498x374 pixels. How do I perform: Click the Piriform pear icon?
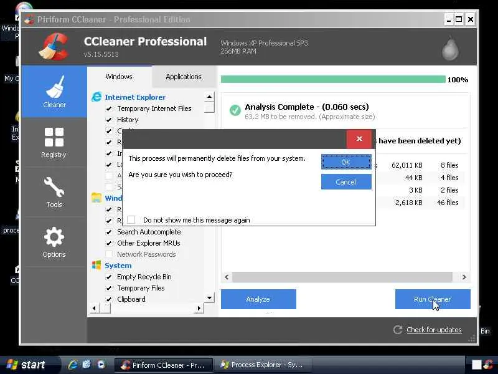[x=450, y=48]
